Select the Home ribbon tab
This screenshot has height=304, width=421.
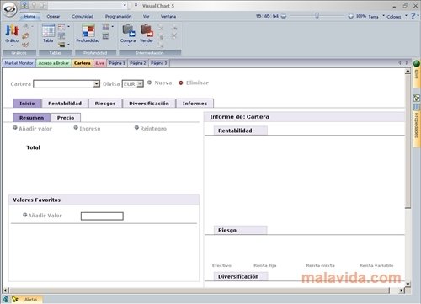pos(29,16)
